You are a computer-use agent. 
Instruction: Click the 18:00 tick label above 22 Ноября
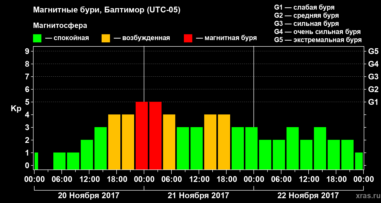[x=336, y=179]
